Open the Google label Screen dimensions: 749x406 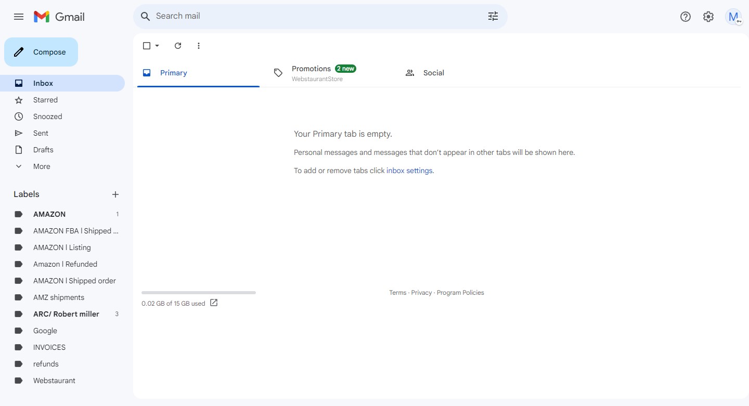click(62, 331)
